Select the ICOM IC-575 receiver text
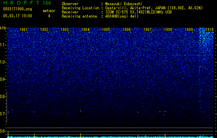The height and width of the screenshot is (138, 217). point(138,12)
